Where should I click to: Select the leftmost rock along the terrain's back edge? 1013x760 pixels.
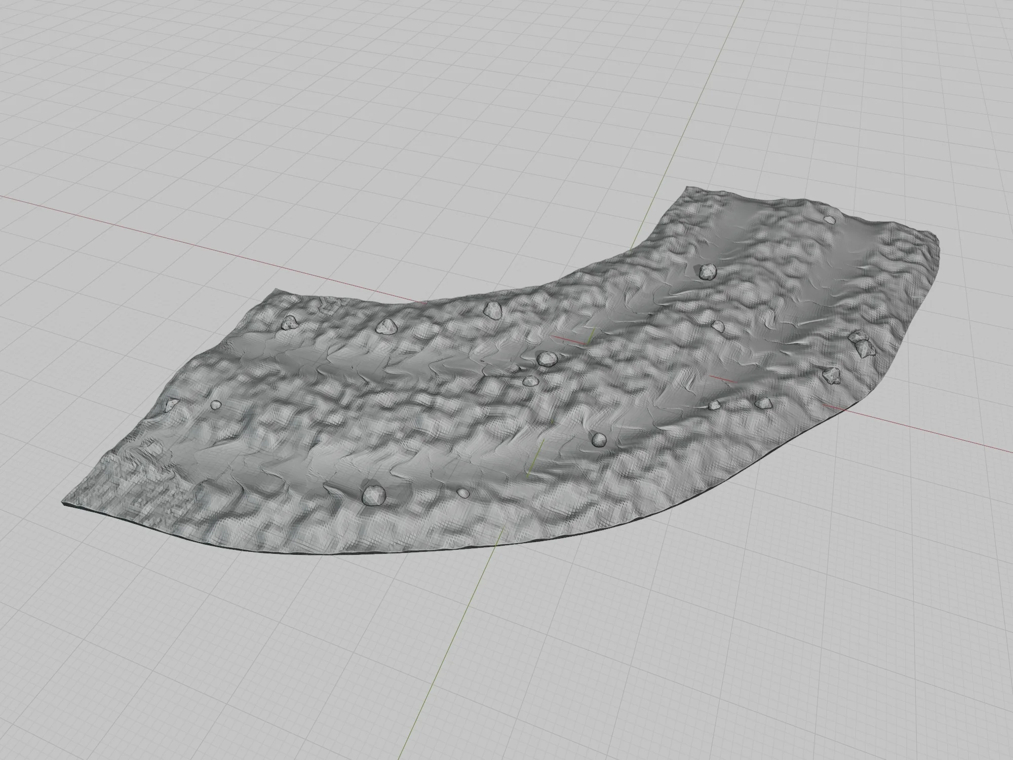[289, 322]
